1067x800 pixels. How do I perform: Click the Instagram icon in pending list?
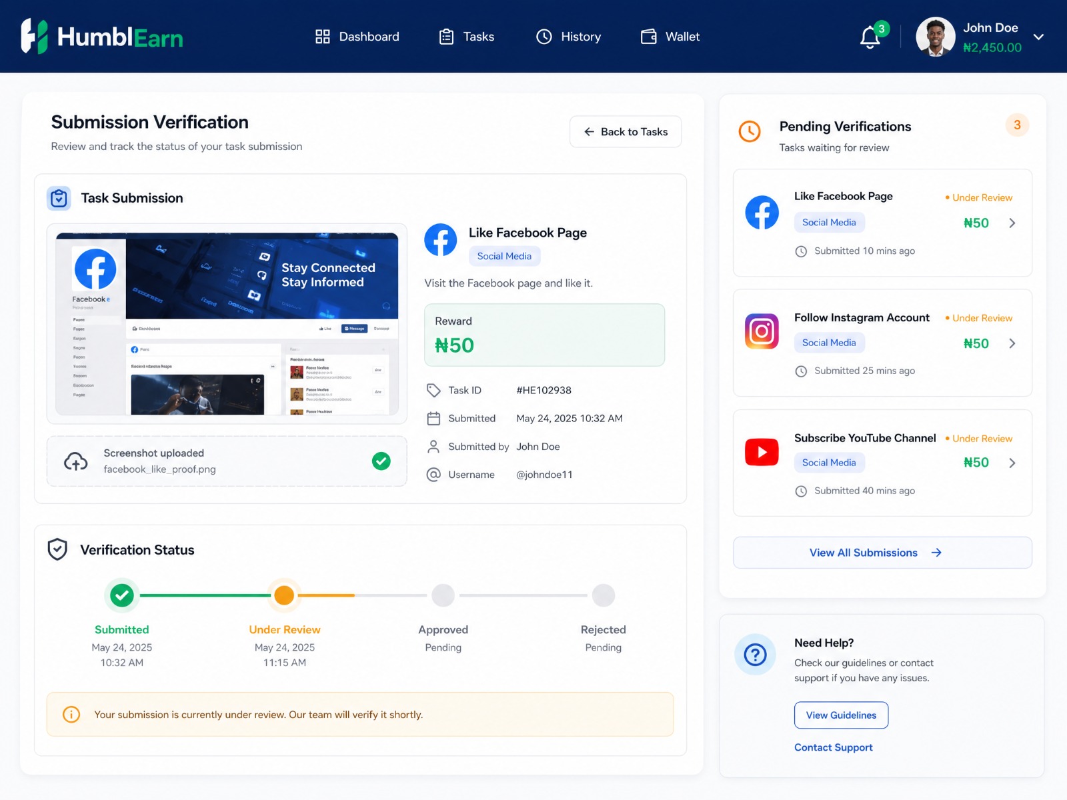pyautogui.click(x=762, y=331)
